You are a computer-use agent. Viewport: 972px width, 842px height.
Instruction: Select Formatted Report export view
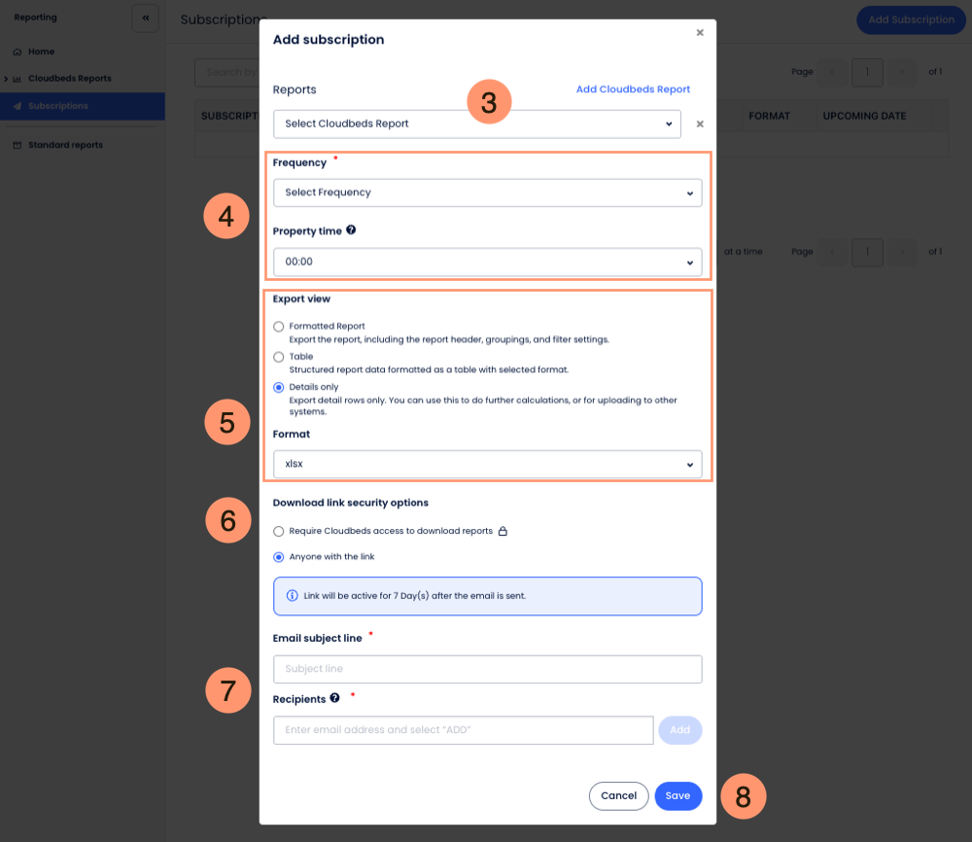pos(279,327)
